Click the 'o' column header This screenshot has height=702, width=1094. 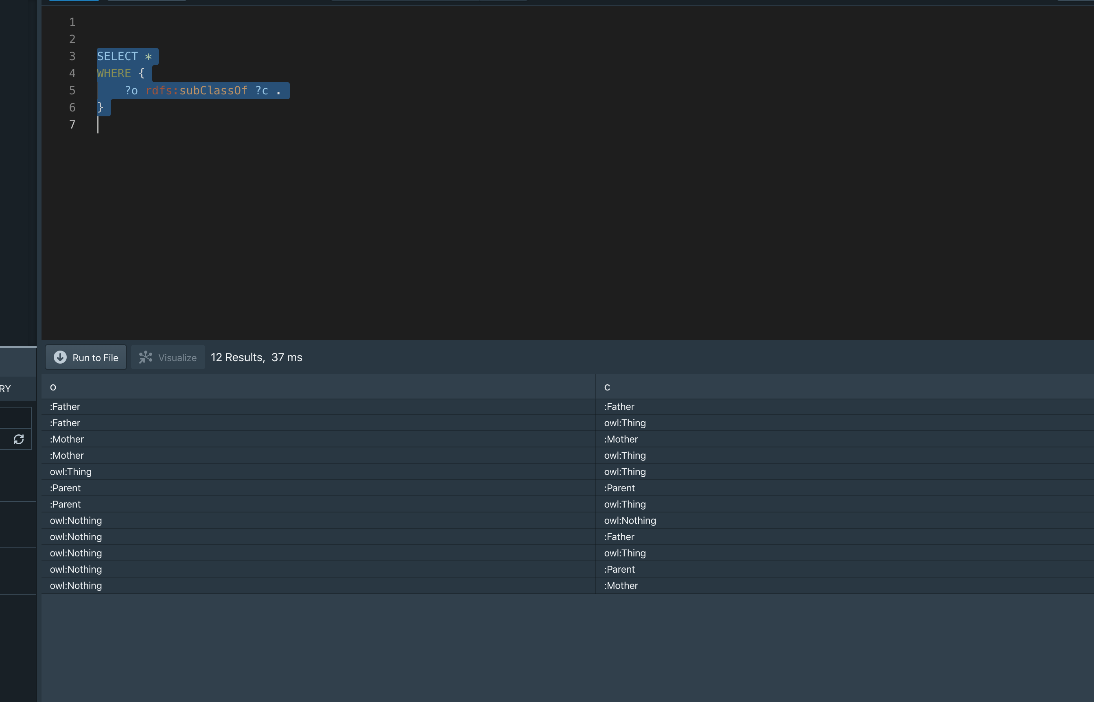tap(53, 387)
